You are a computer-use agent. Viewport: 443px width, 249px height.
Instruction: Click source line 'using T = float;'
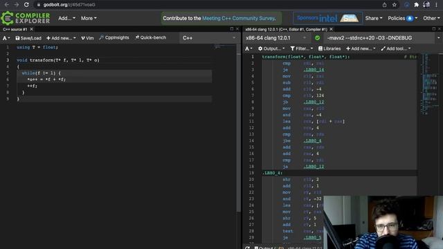(x=37, y=47)
